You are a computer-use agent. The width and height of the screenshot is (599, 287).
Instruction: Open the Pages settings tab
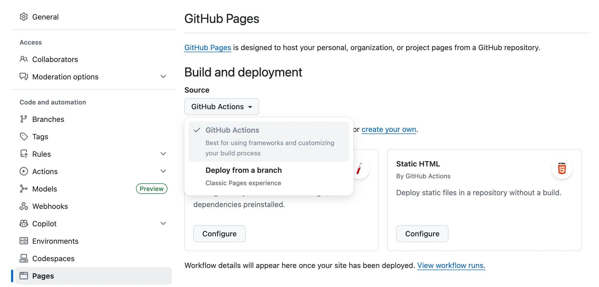[x=93, y=276]
